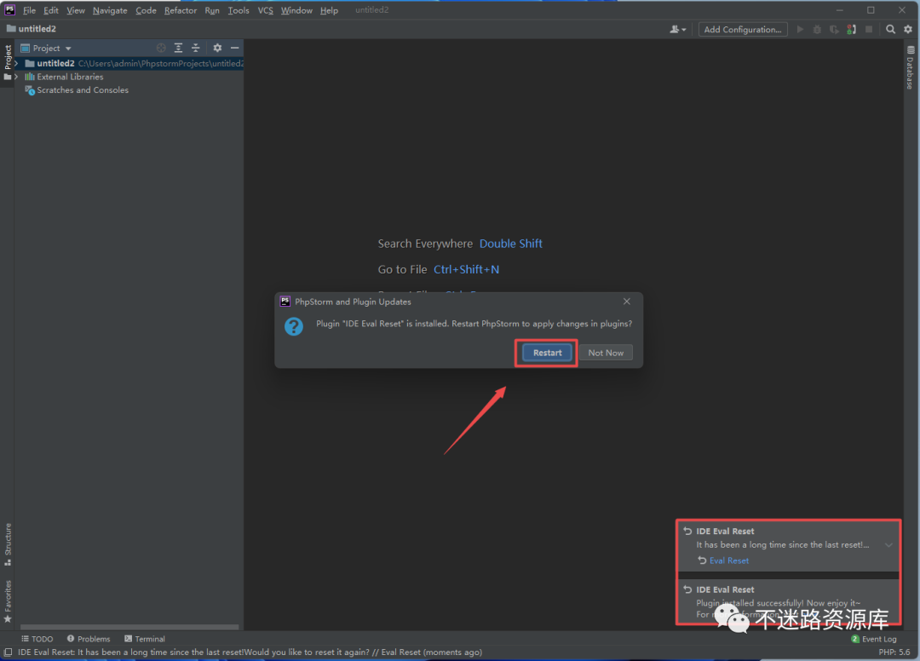Open the Database side tab

click(910, 67)
